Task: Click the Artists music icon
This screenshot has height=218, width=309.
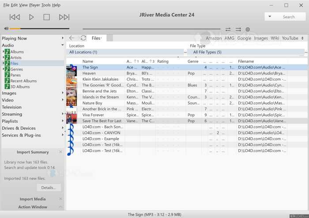Action: point(8,57)
